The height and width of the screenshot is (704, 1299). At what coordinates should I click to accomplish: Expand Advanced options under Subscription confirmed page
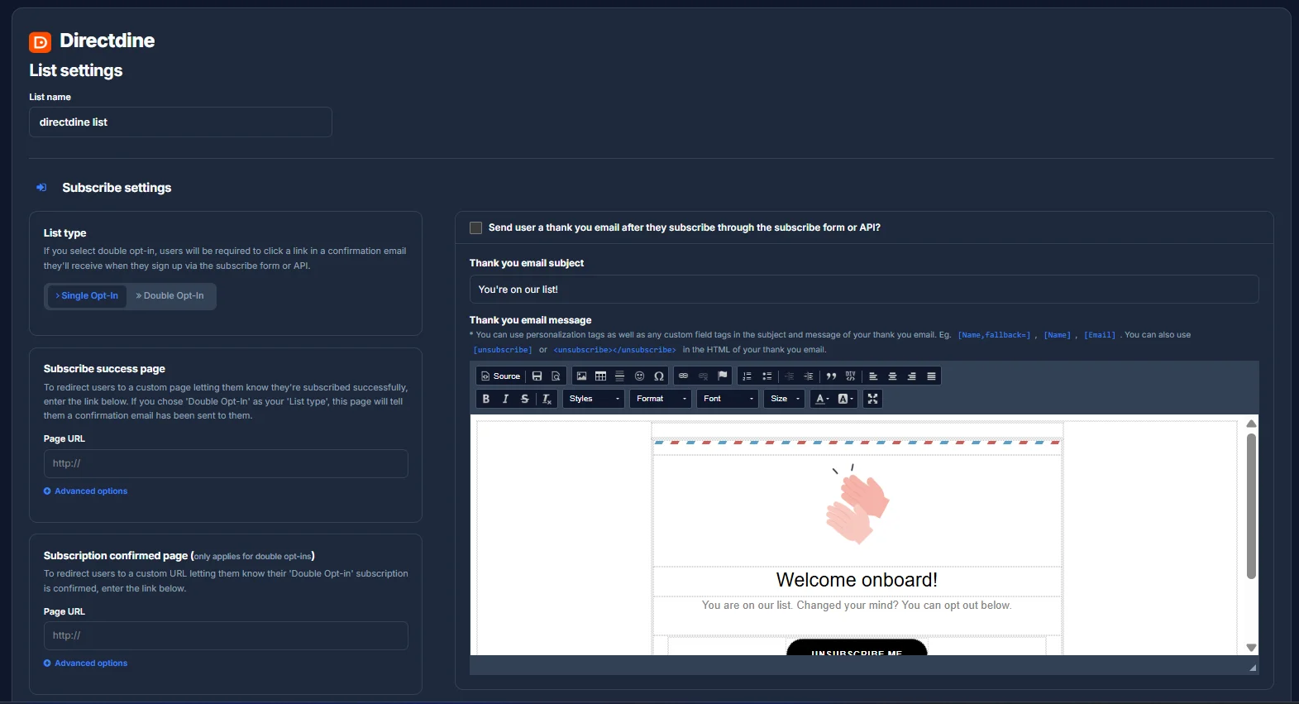[86, 663]
